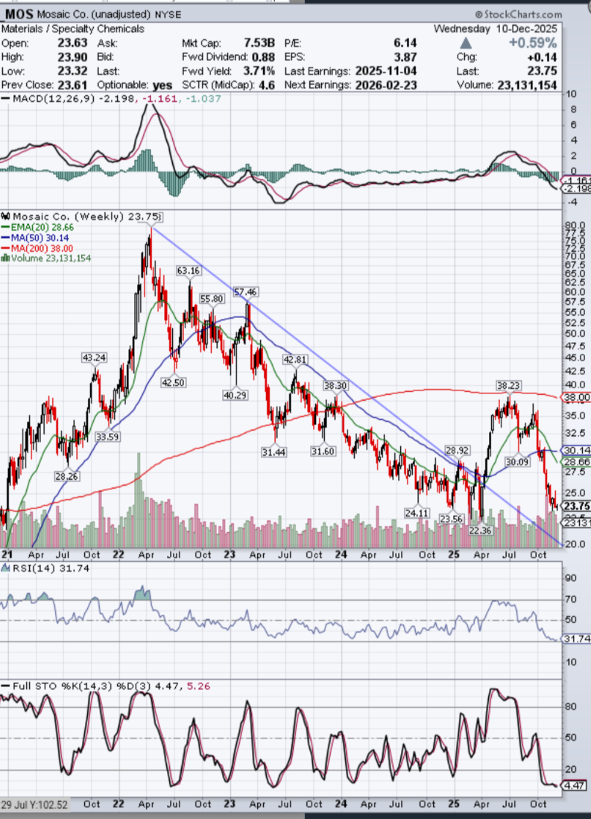Click the EMA(20) 28.66 legend entry

coord(42,227)
